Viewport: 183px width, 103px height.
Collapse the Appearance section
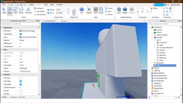pos(2,28)
